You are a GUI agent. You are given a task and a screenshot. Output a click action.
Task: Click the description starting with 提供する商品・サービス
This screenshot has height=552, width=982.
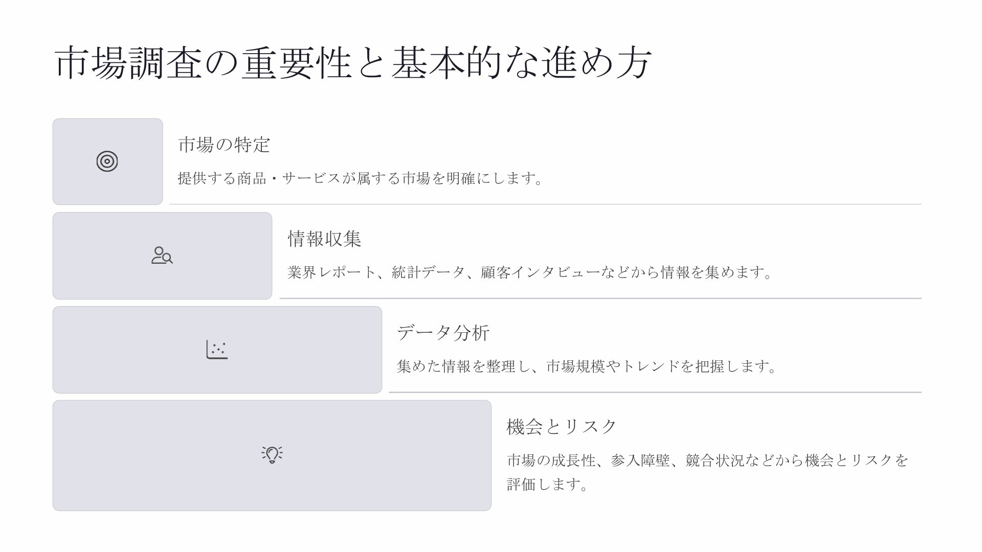coord(361,178)
